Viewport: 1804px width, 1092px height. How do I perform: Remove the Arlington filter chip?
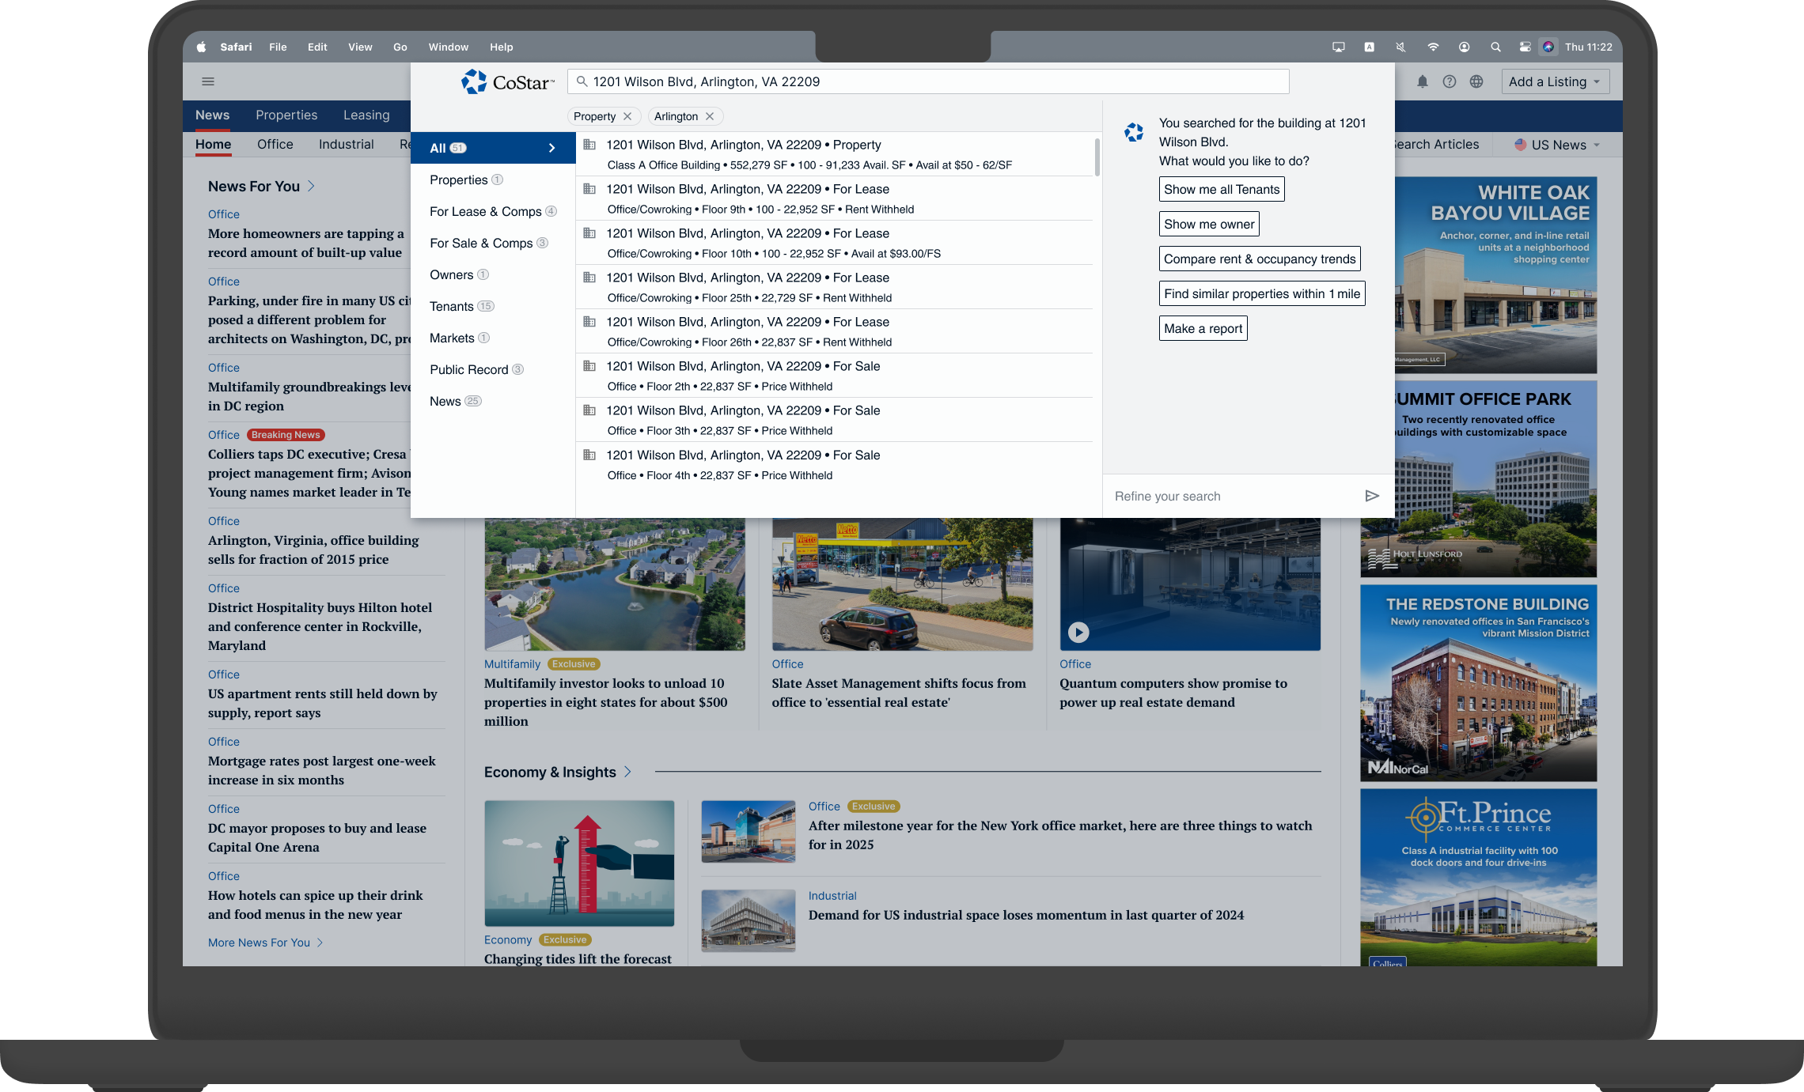point(710,116)
